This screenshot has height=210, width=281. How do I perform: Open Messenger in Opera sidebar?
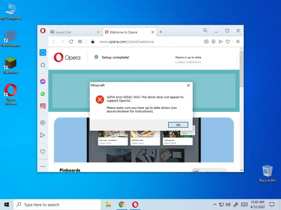point(43,81)
